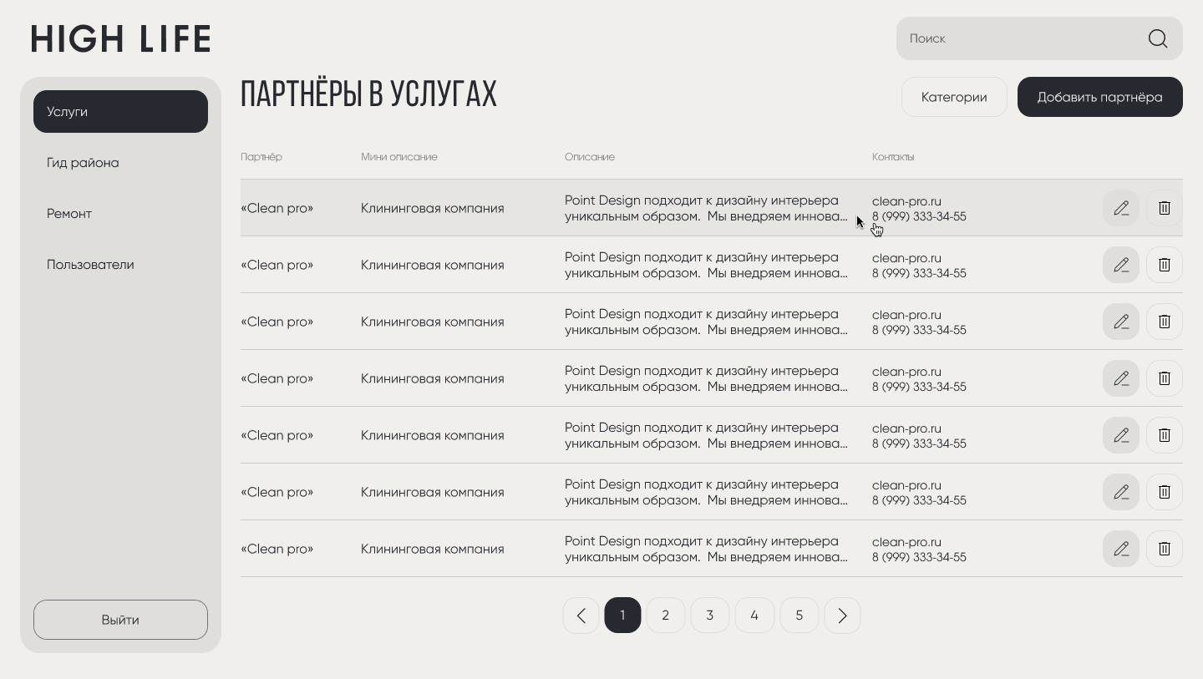Open the Категории options
This screenshot has width=1203, height=679.
pos(954,97)
